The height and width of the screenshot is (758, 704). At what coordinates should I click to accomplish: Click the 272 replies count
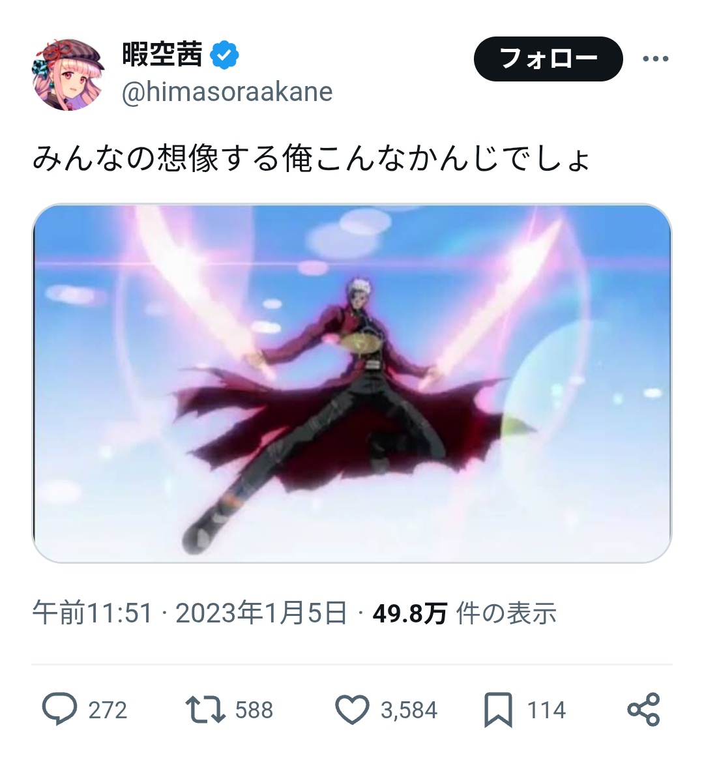[108, 710]
